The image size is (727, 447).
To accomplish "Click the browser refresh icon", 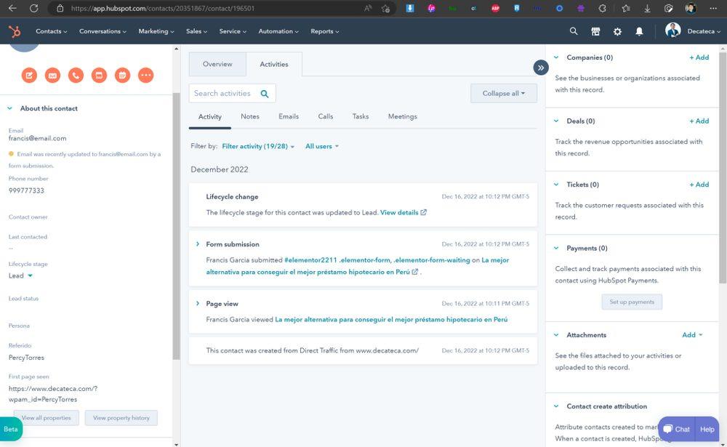I will pyautogui.click(x=34, y=8).
